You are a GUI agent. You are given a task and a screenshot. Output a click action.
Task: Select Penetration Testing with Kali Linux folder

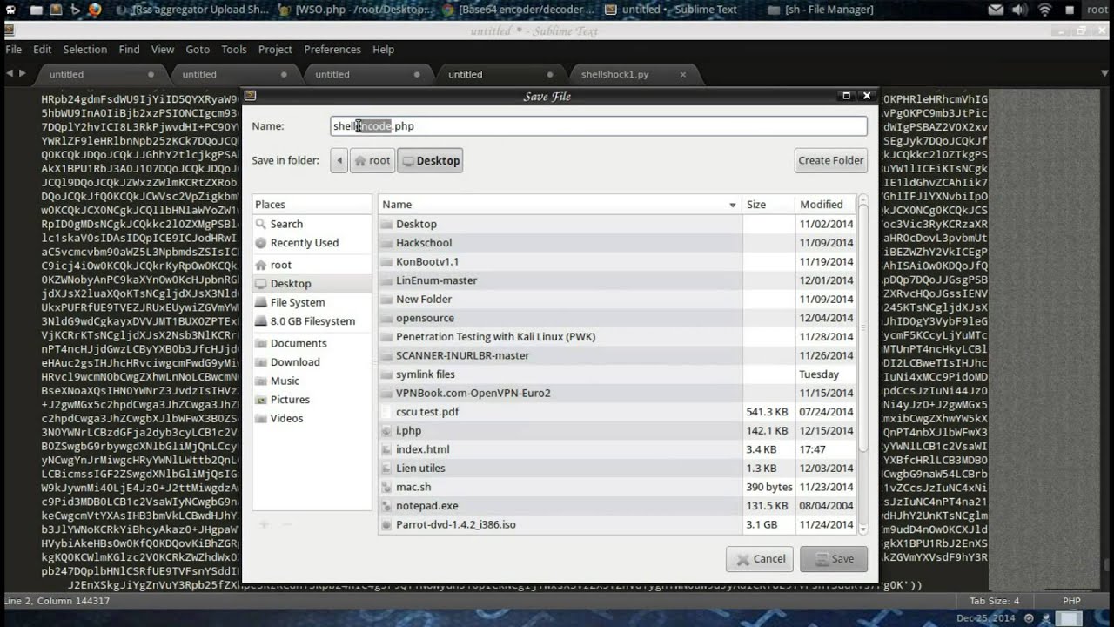(617, 336)
